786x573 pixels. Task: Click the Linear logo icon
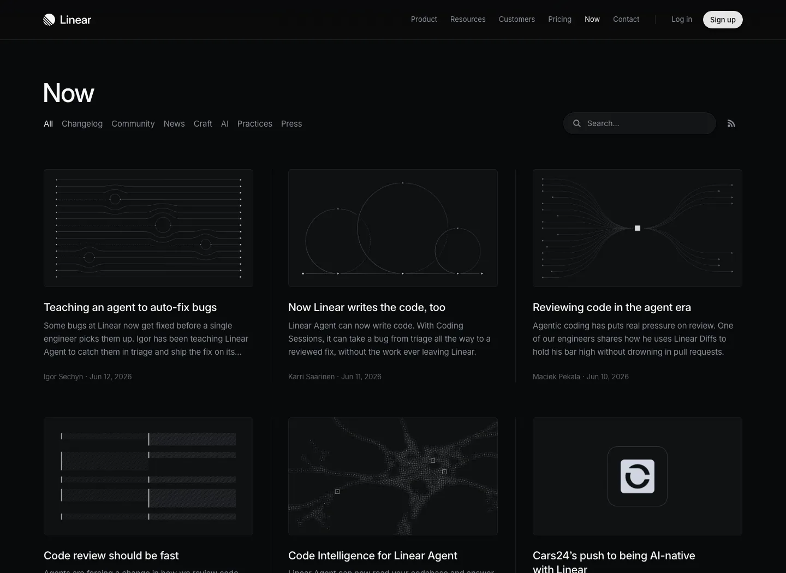pos(49,20)
